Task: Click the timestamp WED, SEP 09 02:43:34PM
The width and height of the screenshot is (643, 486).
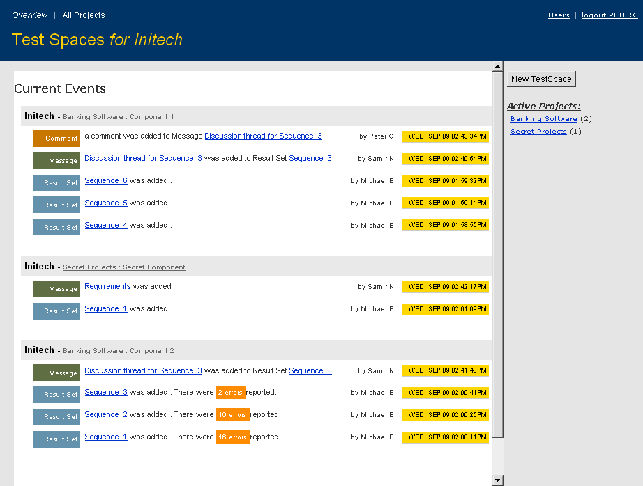Action: pos(446,136)
